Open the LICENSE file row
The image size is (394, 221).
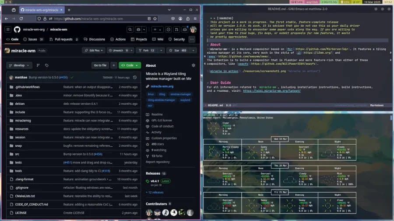coord(74,213)
